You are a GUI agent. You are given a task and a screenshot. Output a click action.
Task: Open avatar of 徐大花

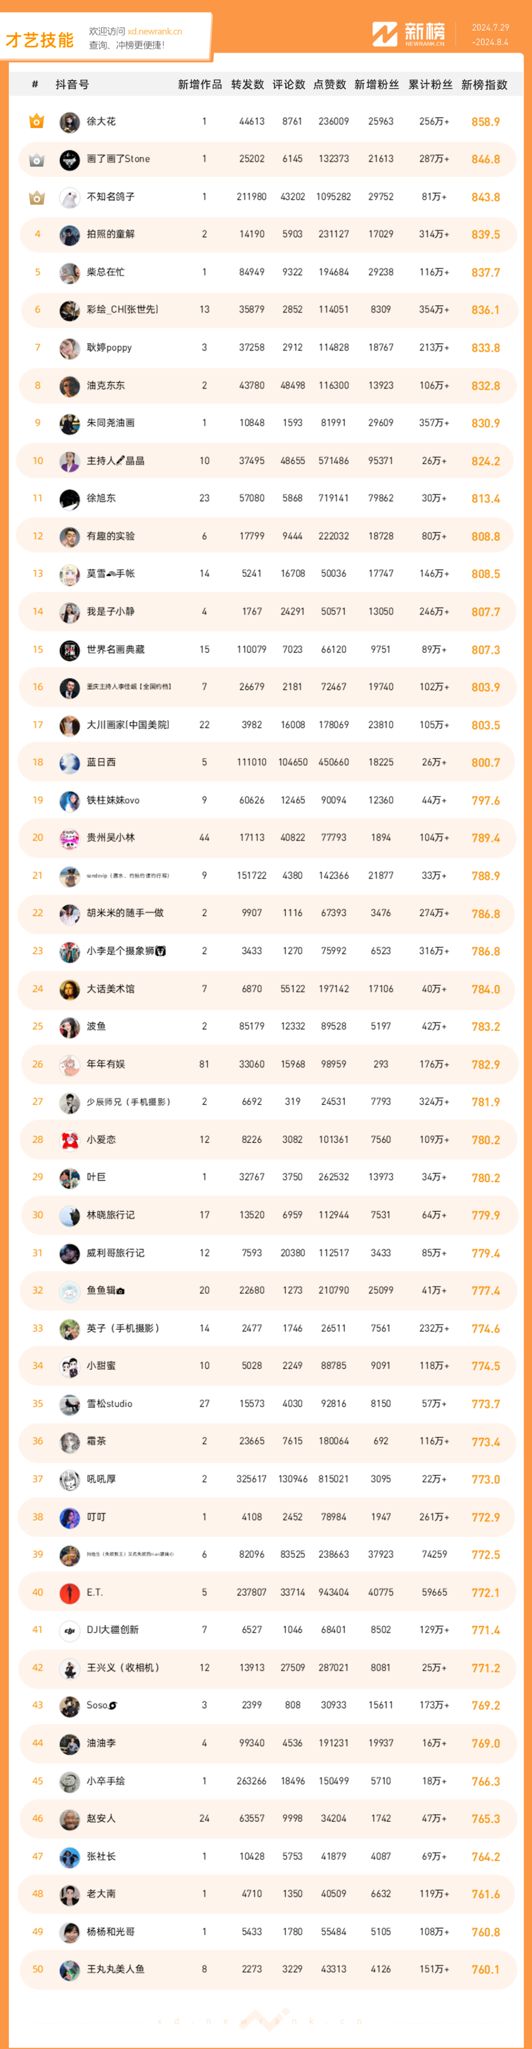pyautogui.click(x=70, y=122)
